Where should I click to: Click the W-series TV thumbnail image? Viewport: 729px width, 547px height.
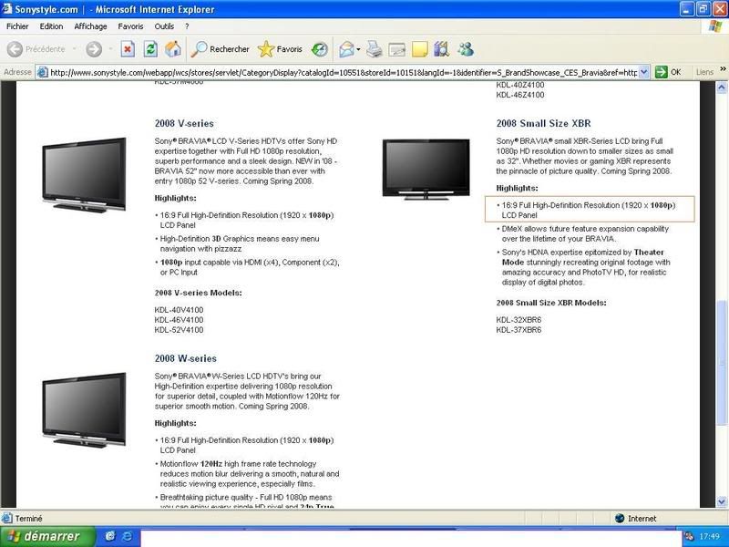click(84, 409)
